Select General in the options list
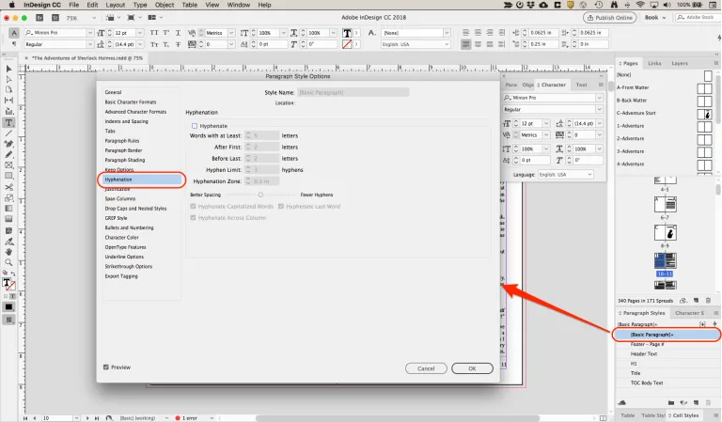Screen dimensions: 722x422 pyautogui.click(x=113, y=92)
